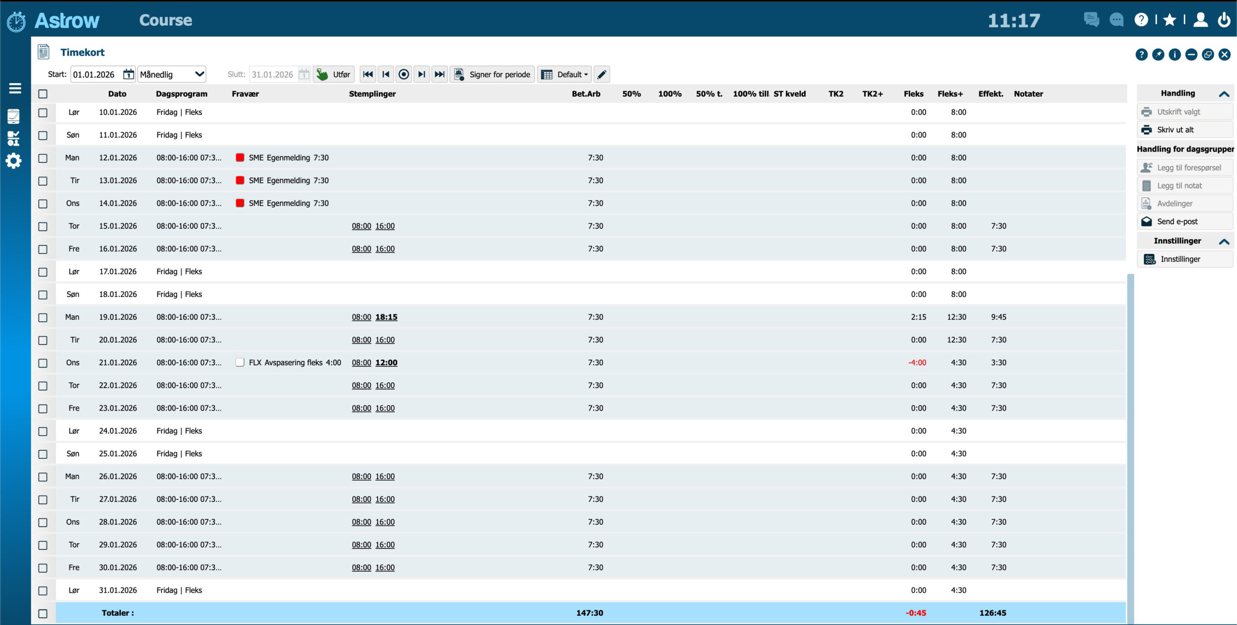Open Start date calendar picker
1237x625 pixels.
128,74
